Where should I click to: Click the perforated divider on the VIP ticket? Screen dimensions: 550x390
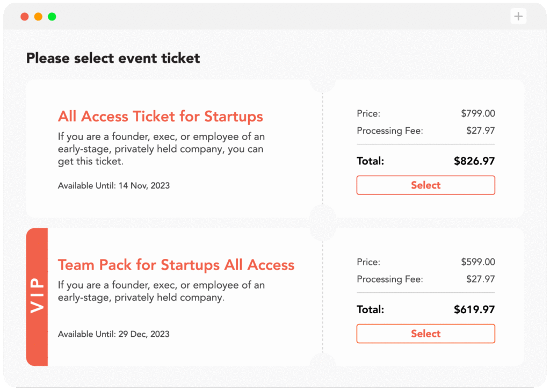pyautogui.click(x=322, y=298)
